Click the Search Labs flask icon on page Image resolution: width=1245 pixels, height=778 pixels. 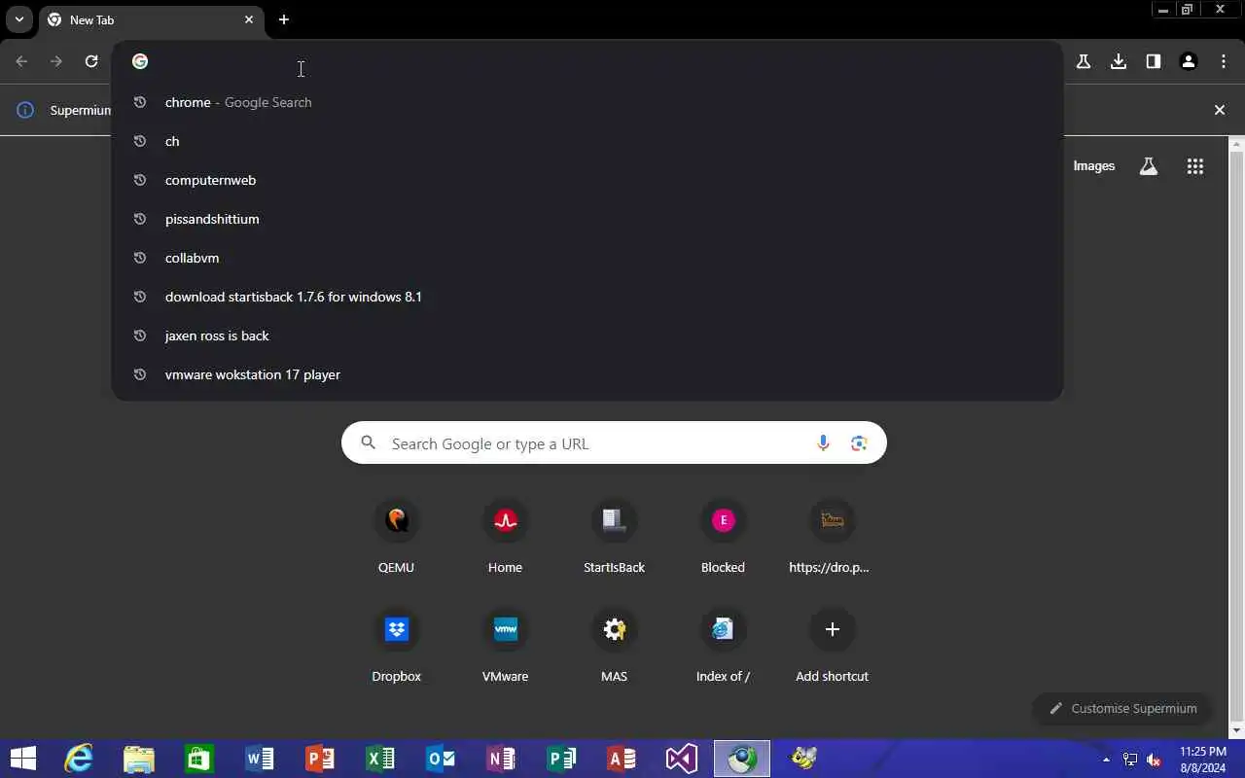pos(1149,166)
